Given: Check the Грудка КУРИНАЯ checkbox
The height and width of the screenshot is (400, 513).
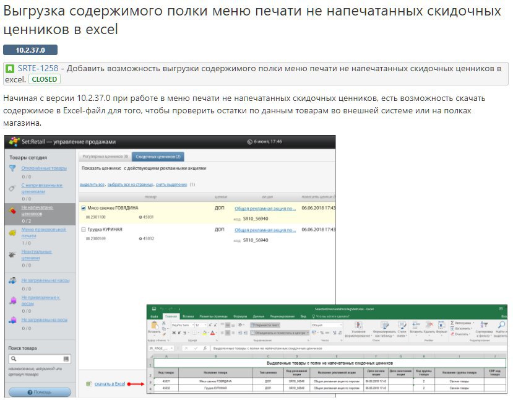Looking at the screenshot, I should click(84, 230).
